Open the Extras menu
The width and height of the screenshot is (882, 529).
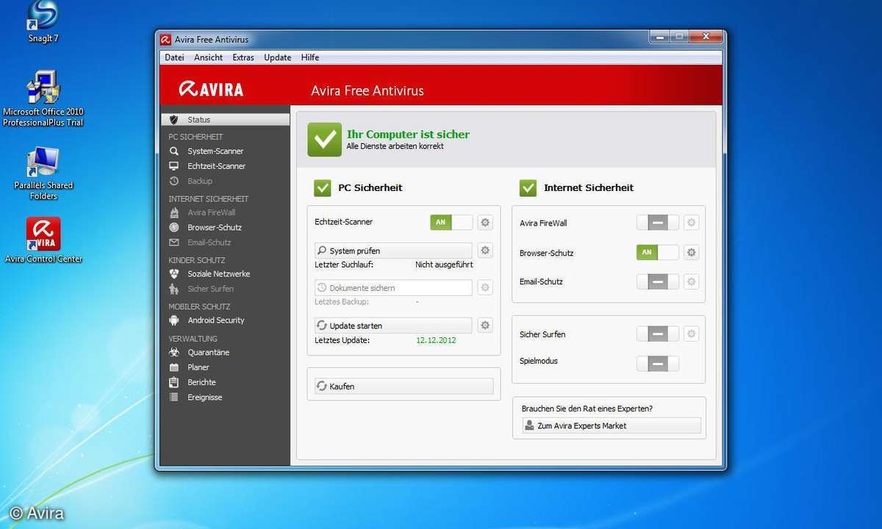point(243,57)
